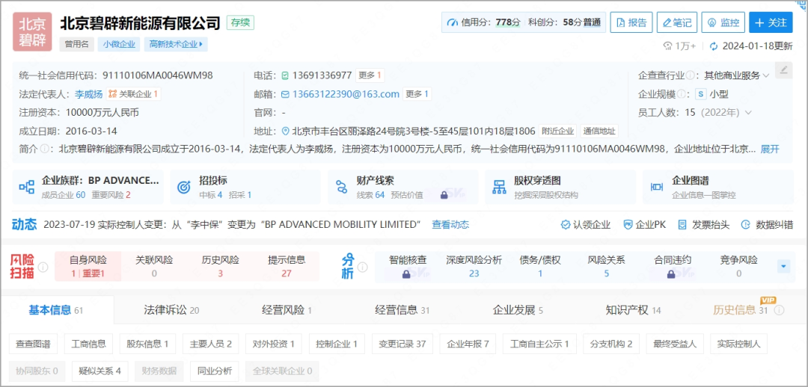The image size is (808, 387).
Task: Switch to 经营风险 tab
Action: 287,310
